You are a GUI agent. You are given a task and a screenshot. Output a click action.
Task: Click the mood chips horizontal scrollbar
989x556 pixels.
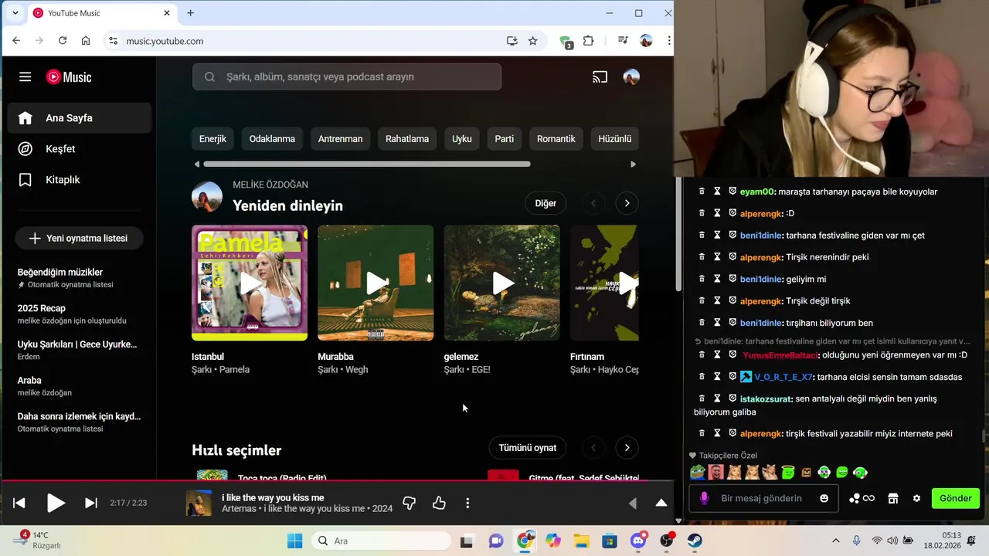click(367, 164)
